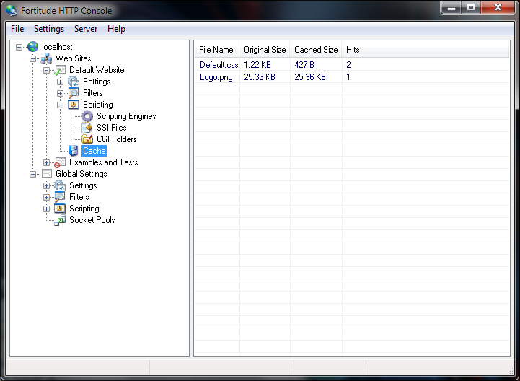Open the Help menu
Screen dimensions: 520x381
116,29
